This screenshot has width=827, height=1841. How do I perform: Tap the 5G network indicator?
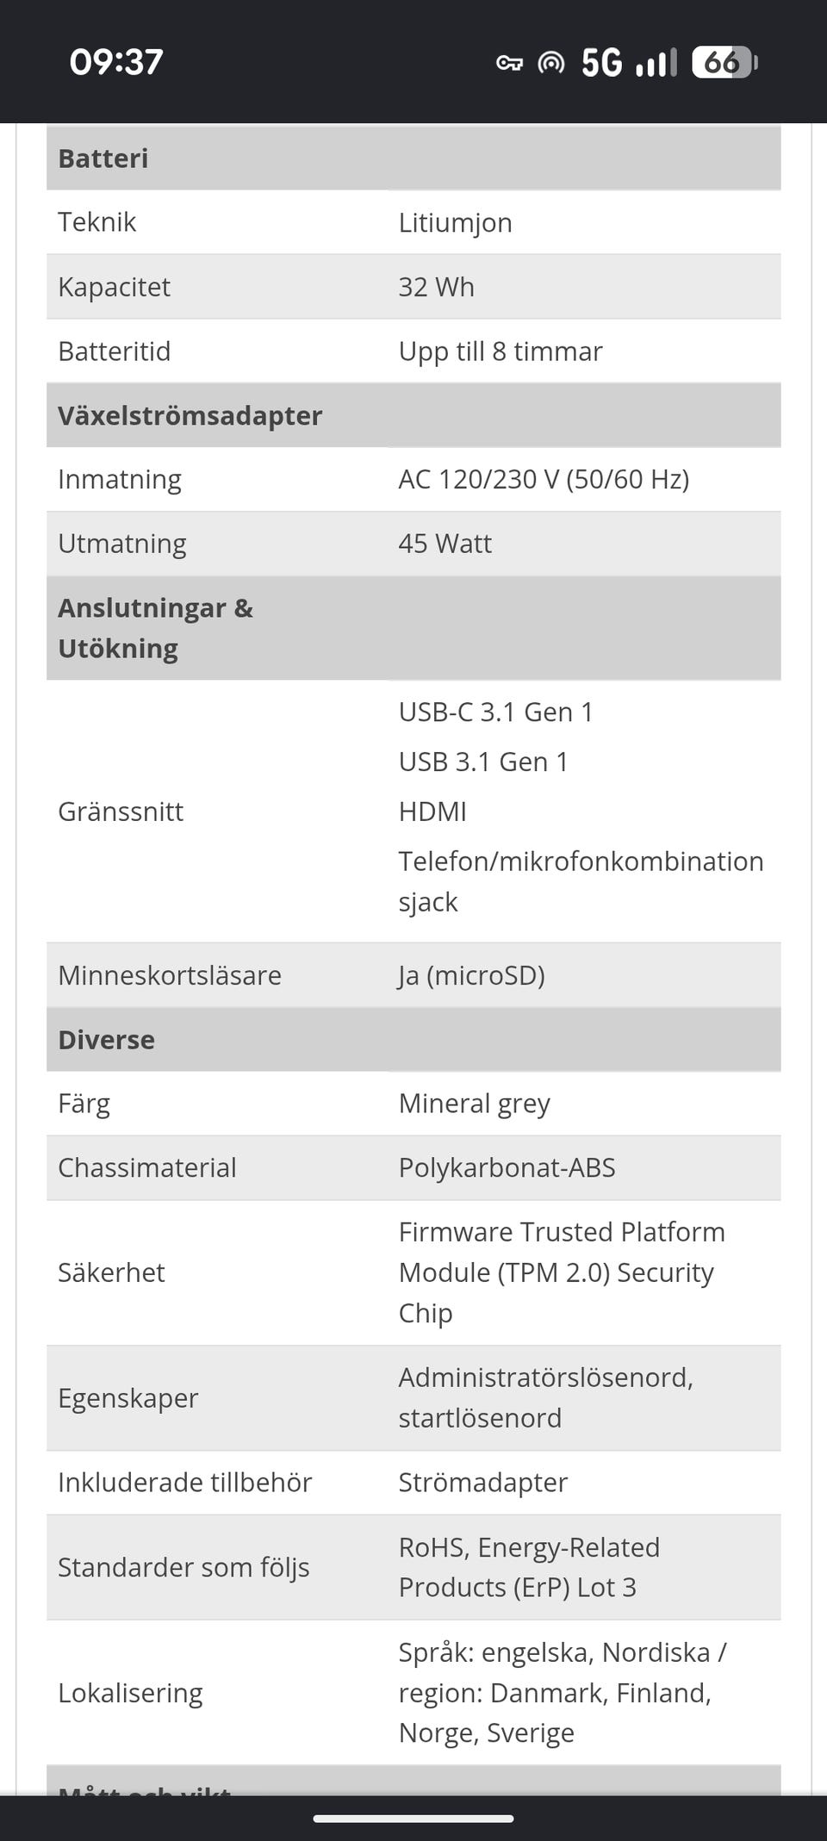[x=602, y=62]
